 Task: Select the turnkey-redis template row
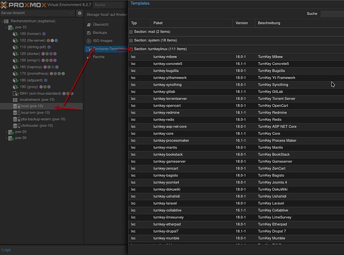point(236,120)
